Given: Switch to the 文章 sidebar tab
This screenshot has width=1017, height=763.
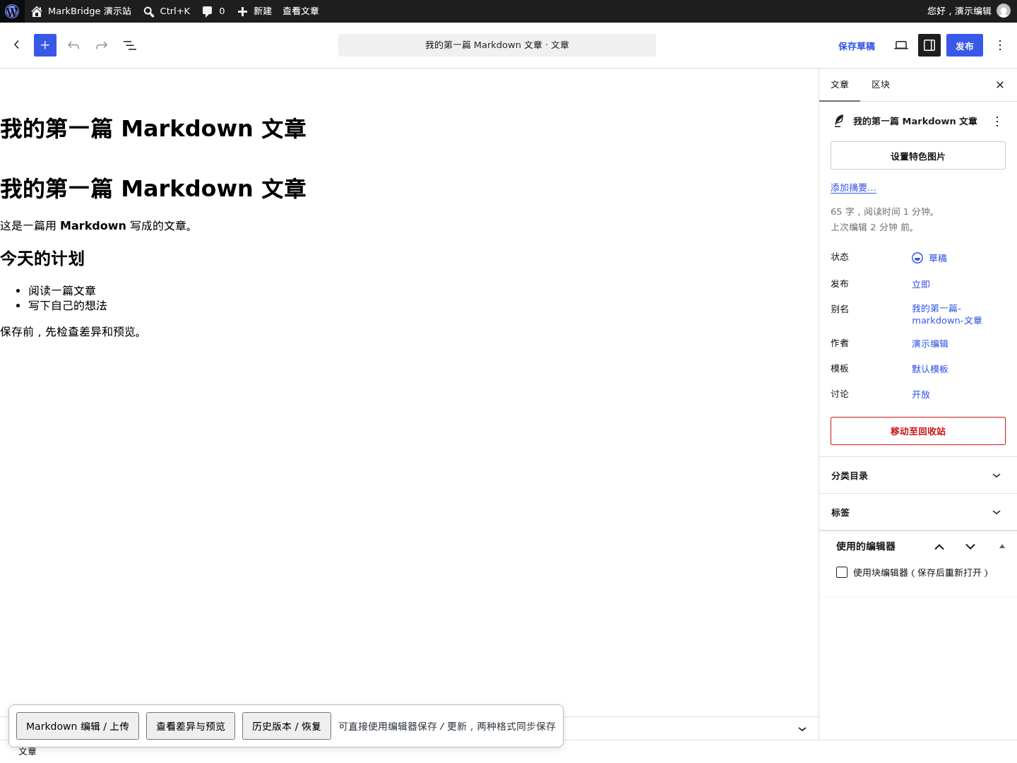Looking at the screenshot, I should point(840,85).
